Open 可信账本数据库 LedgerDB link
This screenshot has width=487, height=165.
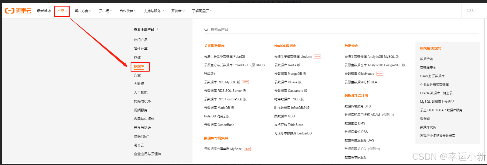293,134
